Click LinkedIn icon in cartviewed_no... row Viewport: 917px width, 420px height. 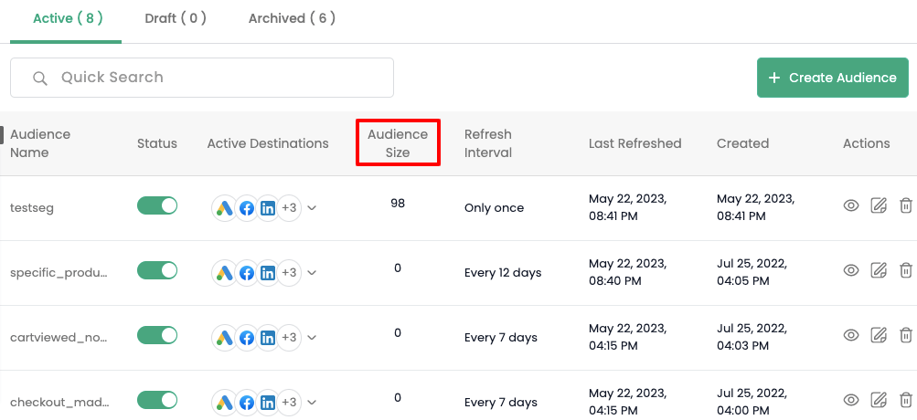[268, 338]
